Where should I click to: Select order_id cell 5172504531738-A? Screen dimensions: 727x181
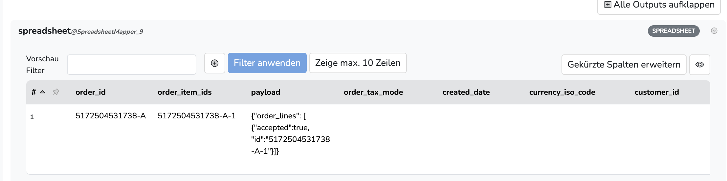111,116
